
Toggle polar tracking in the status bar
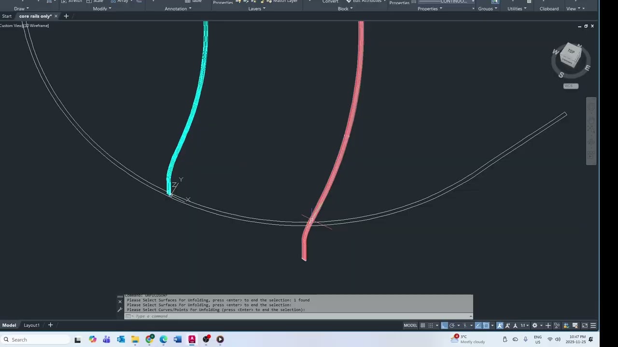coord(452,325)
